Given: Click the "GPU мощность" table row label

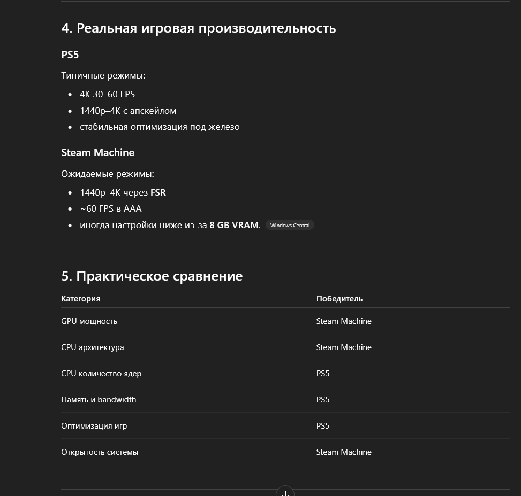Looking at the screenshot, I should tap(89, 321).
